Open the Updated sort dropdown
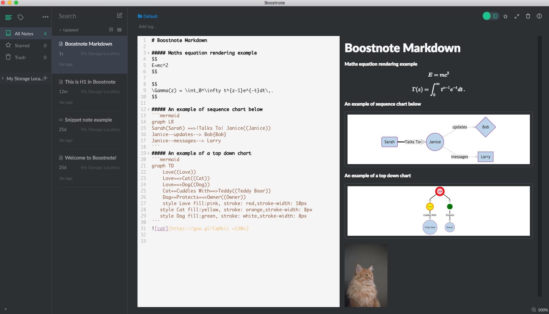549x314 pixels. pyautogui.click(x=69, y=30)
